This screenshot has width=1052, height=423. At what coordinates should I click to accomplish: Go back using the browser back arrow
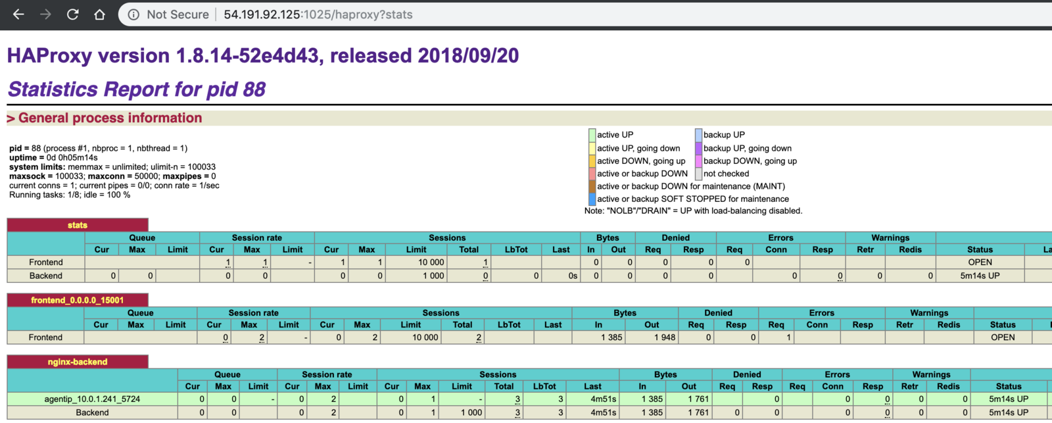point(18,14)
